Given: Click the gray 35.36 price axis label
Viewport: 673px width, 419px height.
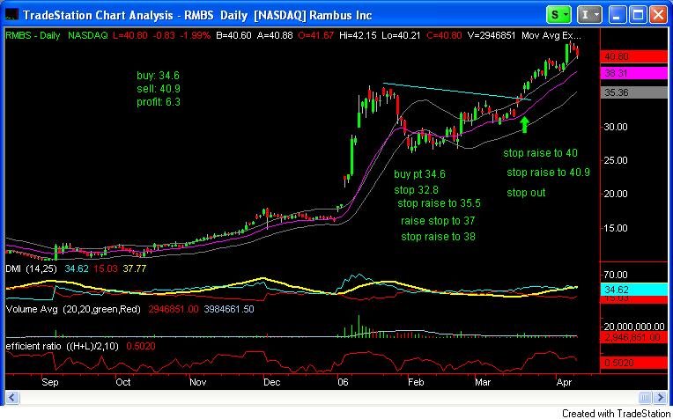Looking at the screenshot, I should (634, 92).
